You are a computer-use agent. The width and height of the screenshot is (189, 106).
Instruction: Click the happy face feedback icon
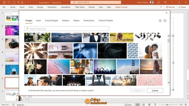(x=160, y=21)
